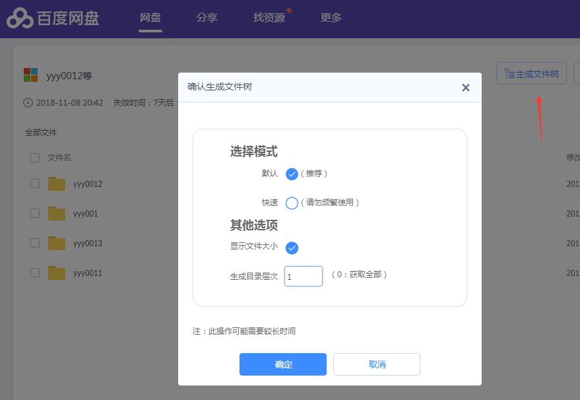Check the box for yyy0012
The image size is (580, 400).
35,183
